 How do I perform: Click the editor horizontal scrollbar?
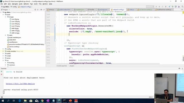click(x=108, y=64)
